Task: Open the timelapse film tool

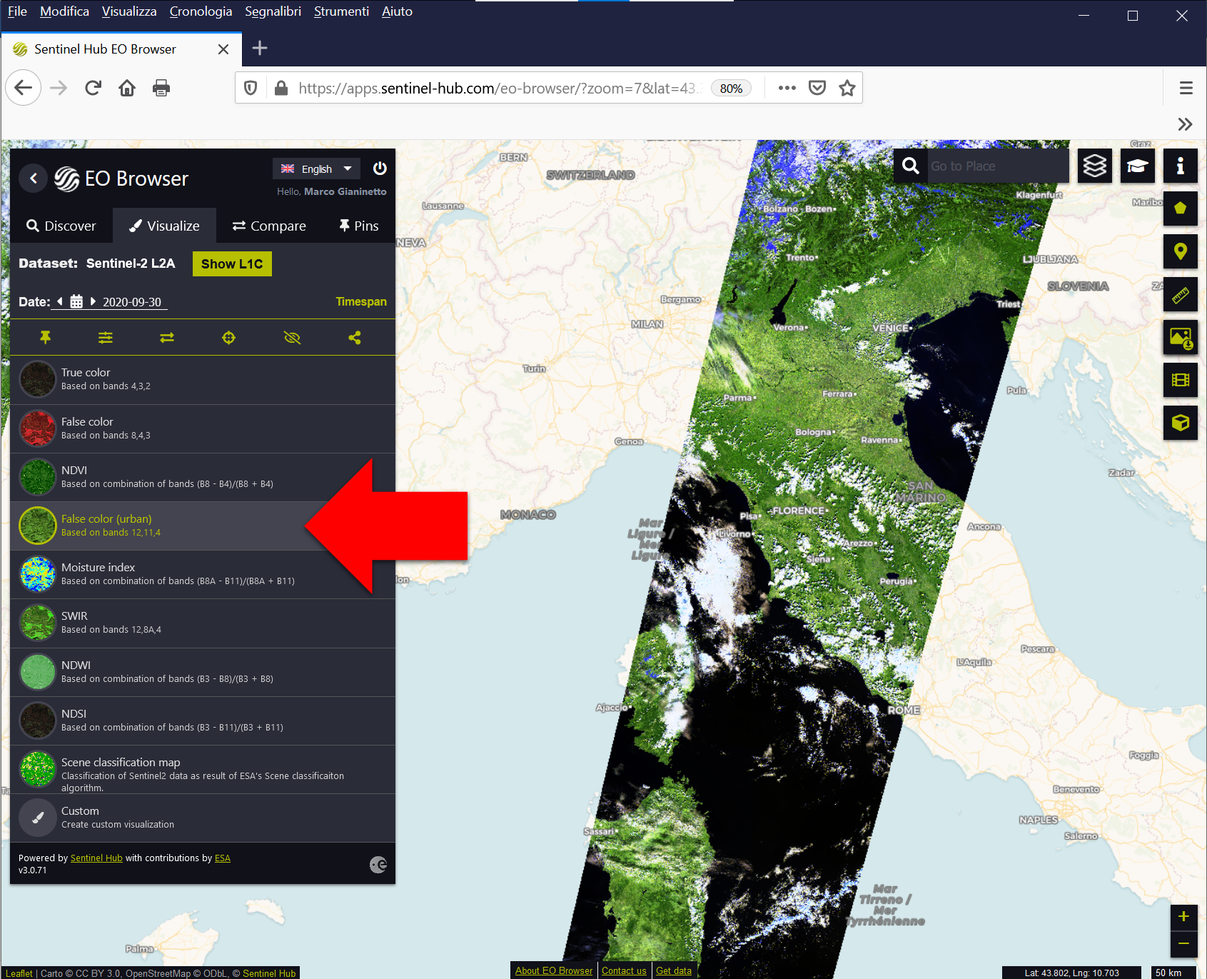Action: click(x=1181, y=380)
